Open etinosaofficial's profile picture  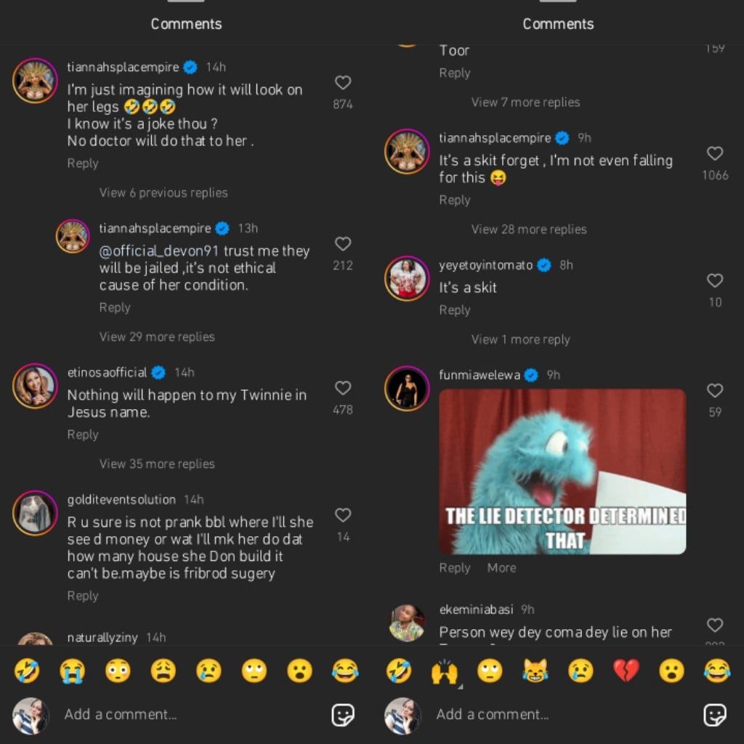[x=35, y=386]
